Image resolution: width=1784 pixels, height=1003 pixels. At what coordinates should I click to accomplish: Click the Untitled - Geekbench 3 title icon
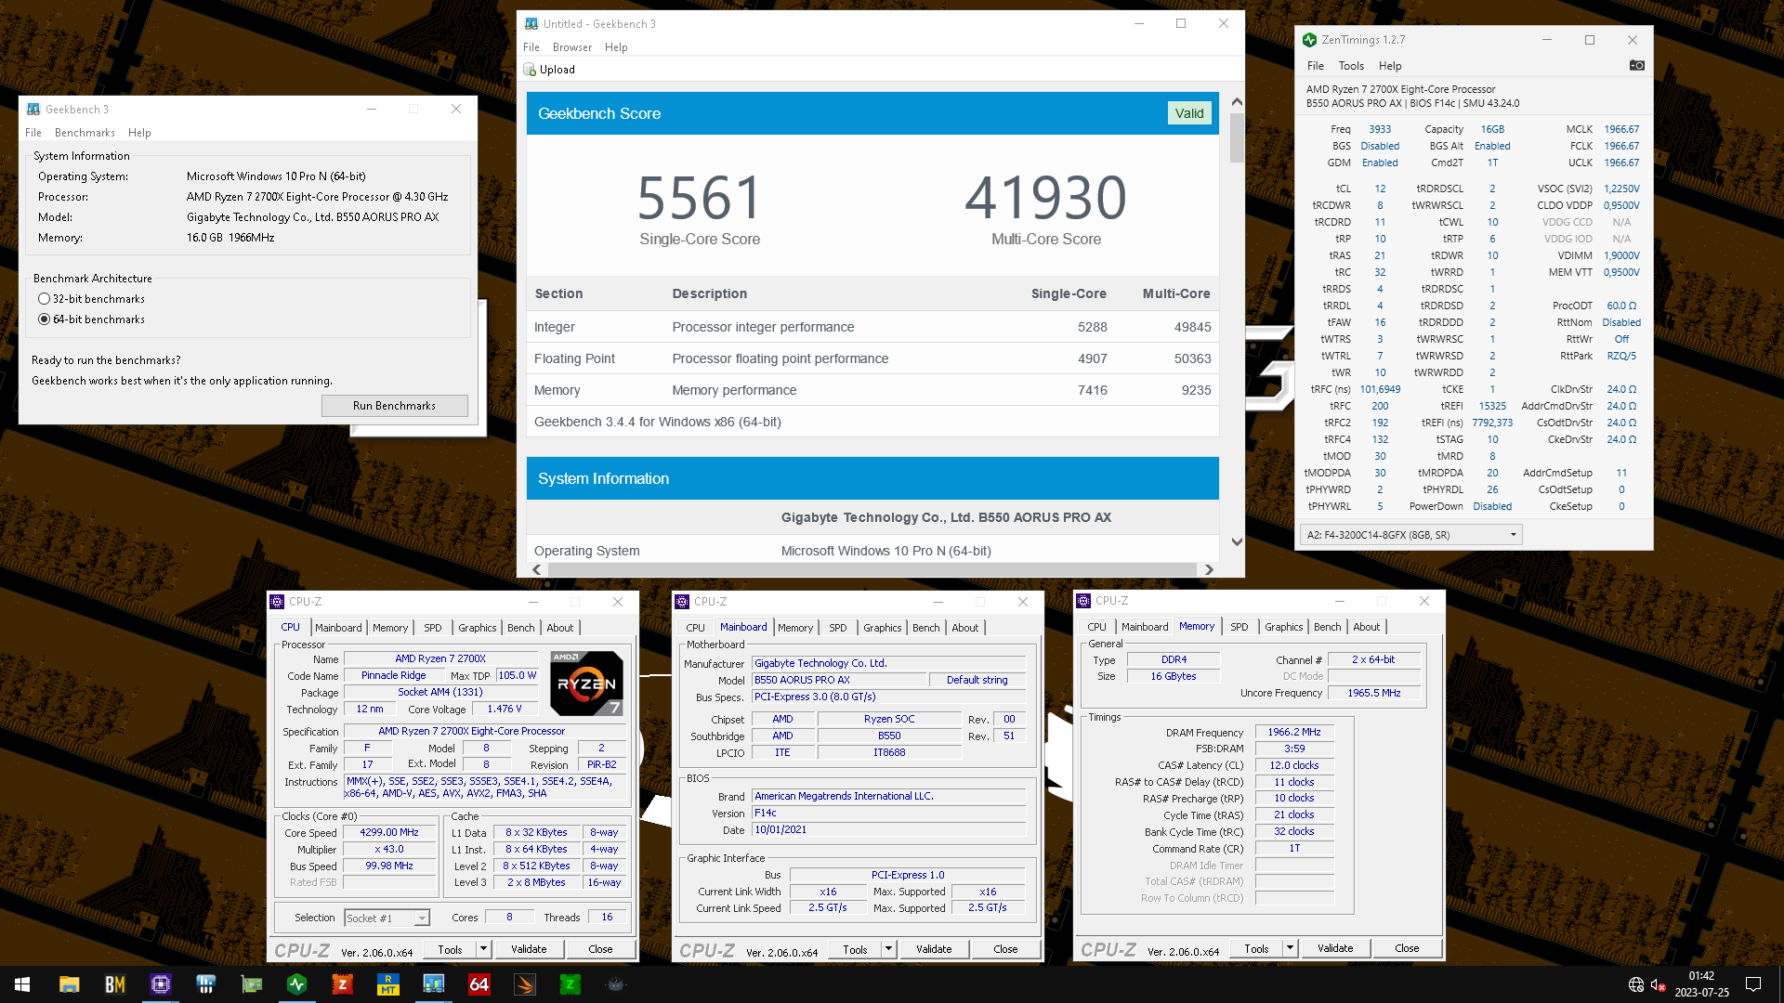click(531, 23)
